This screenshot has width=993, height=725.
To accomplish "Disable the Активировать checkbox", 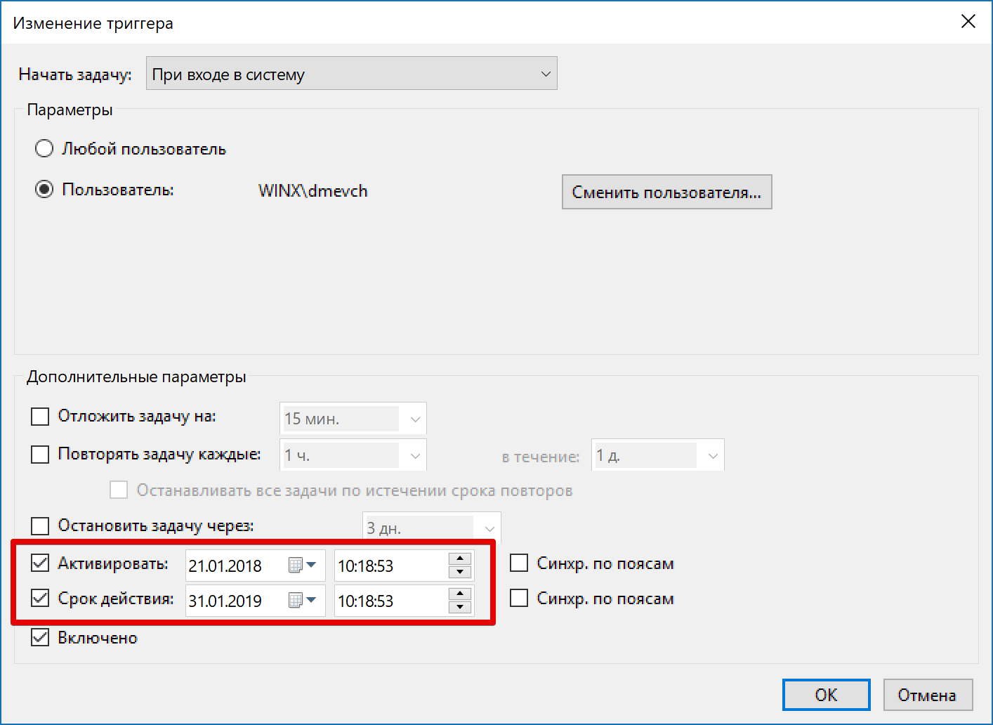I will coord(40,563).
